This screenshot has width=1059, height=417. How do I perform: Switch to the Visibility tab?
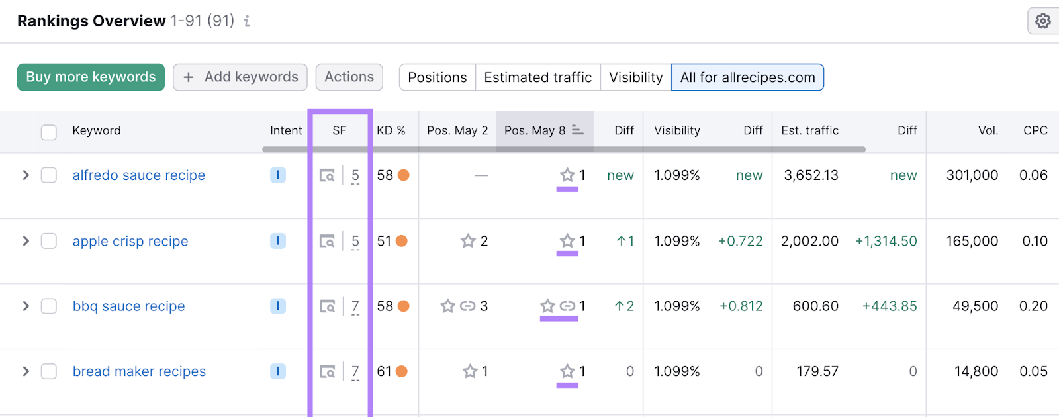click(x=635, y=77)
